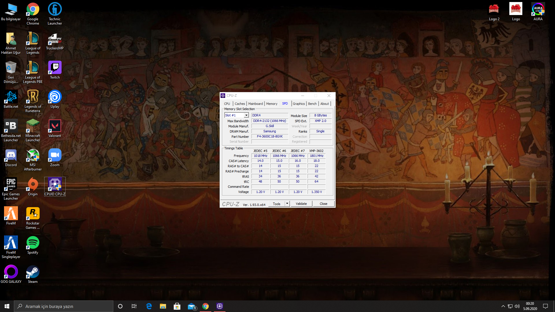Click the Windows search box
This screenshot has height=312, width=555.
click(x=64, y=306)
